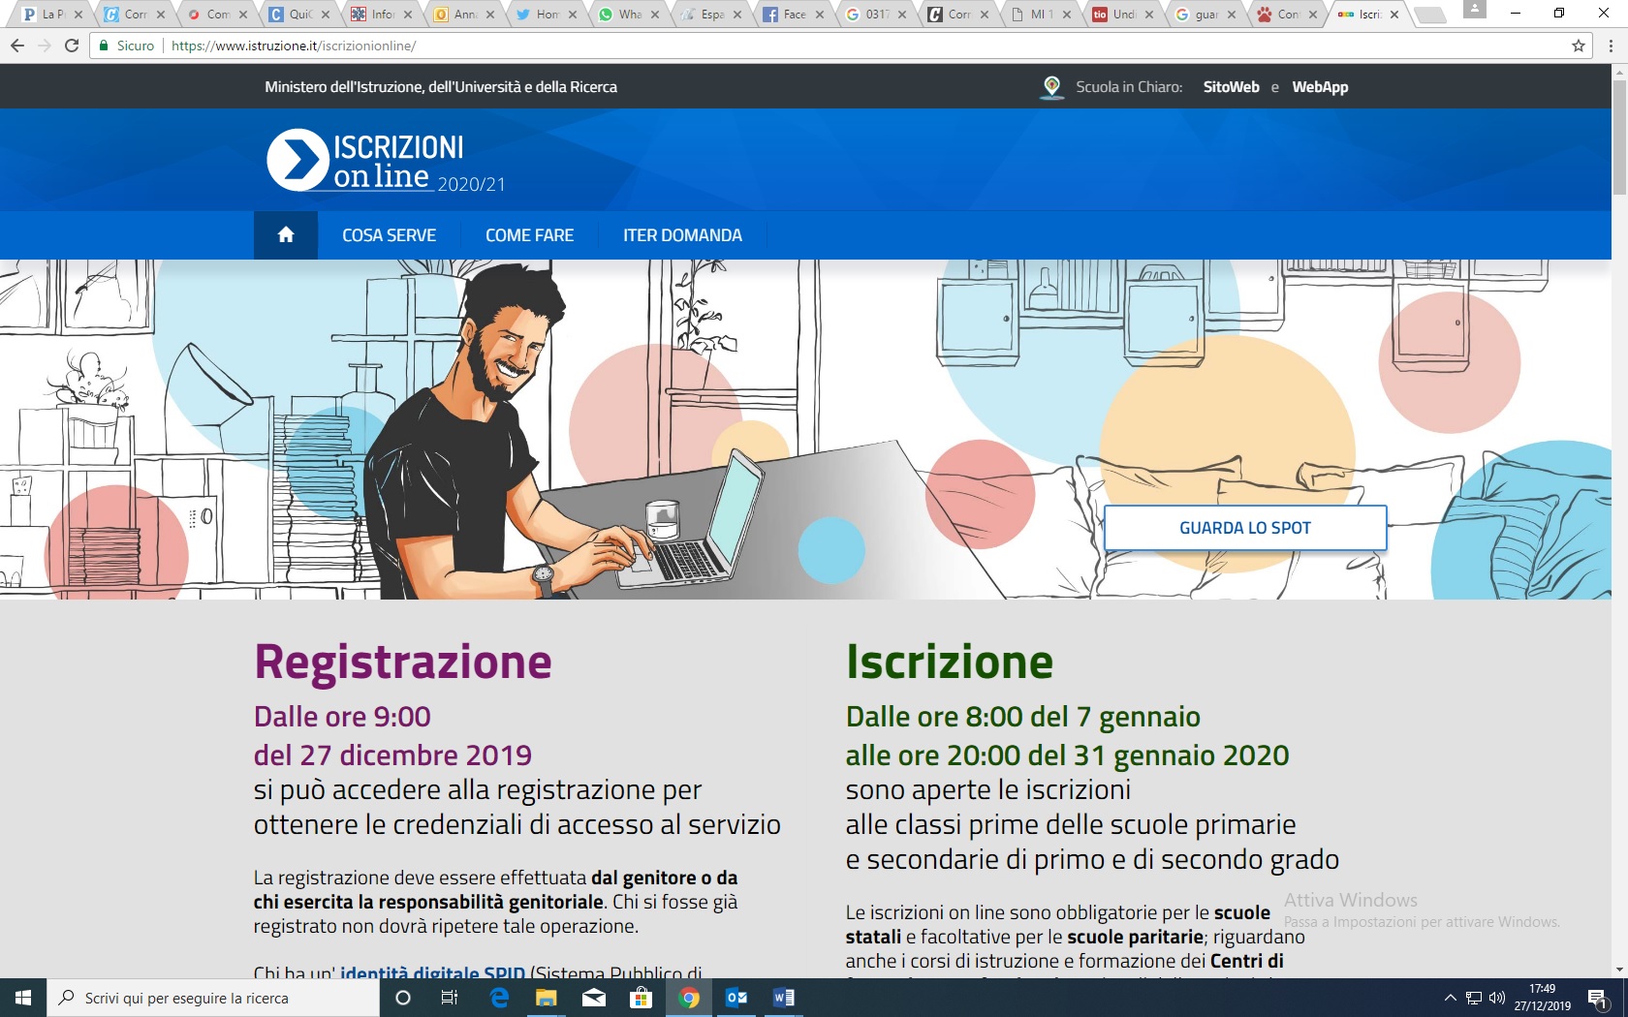Click the Scuola in Chiaro map pin icon
Screen dimensions: 1628x1017
(1051, 87)
